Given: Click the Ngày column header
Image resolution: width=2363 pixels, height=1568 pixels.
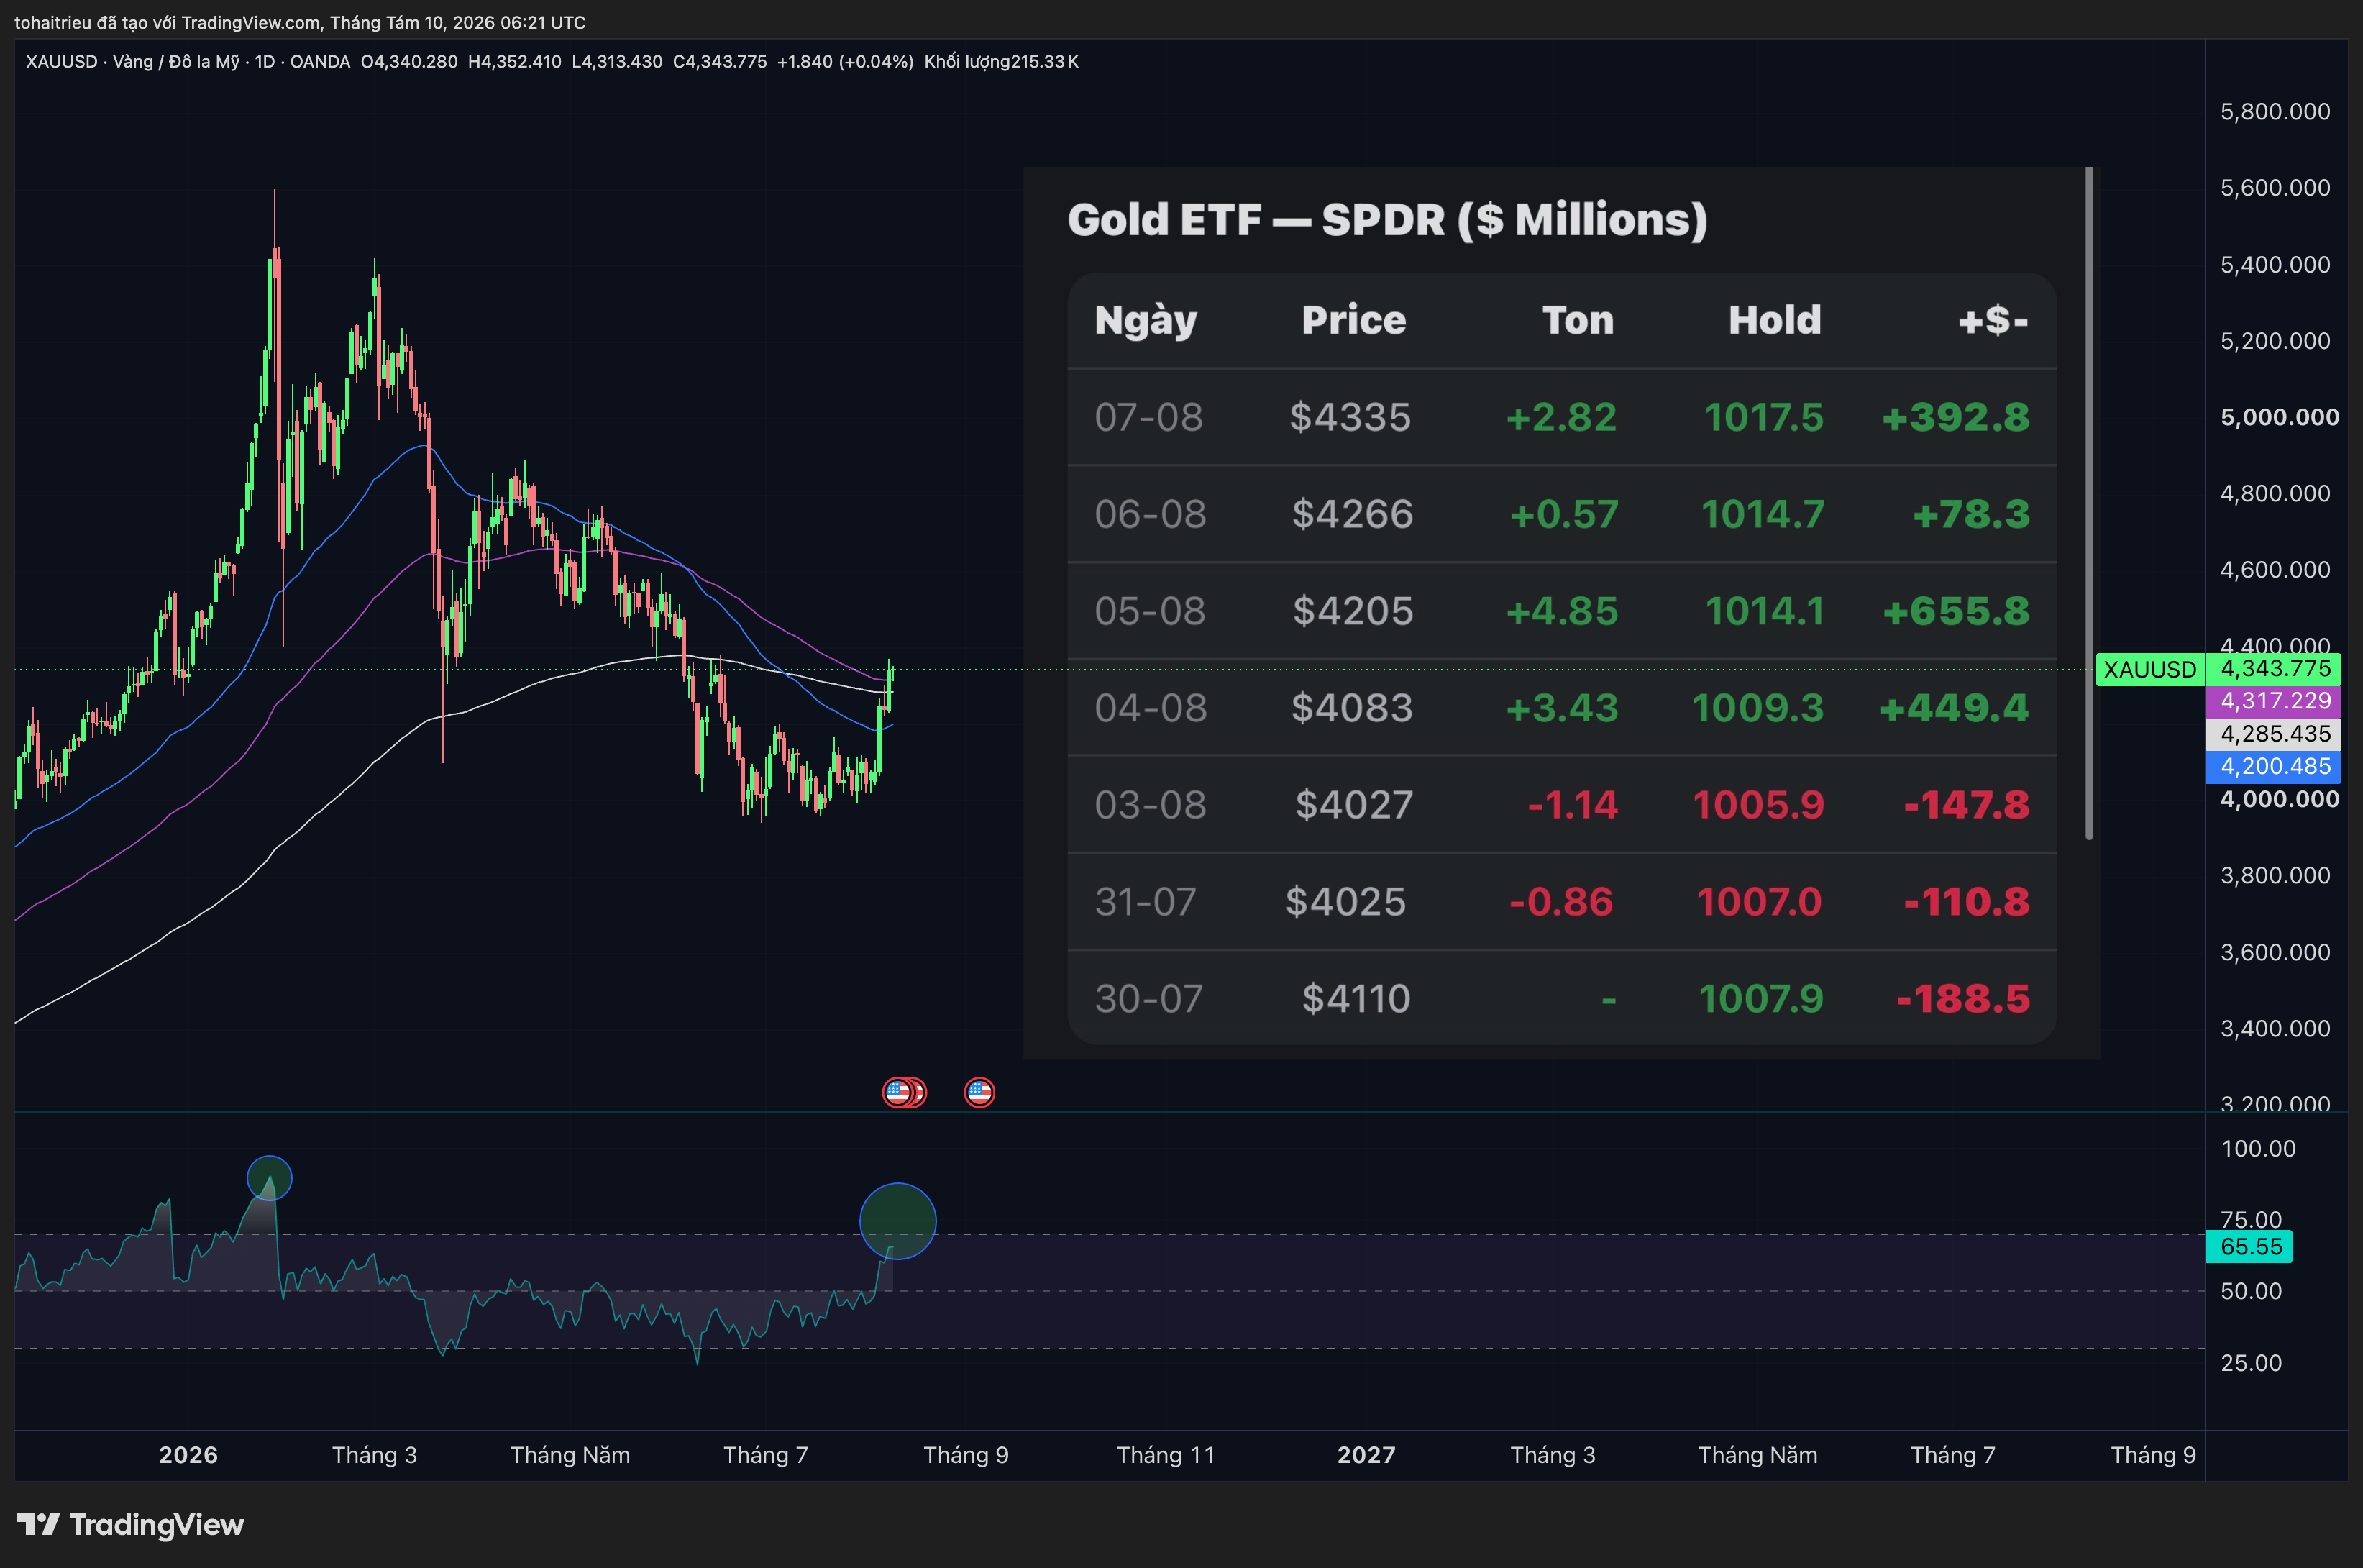Looking at the screenshot, I should tap(1146, 321).
